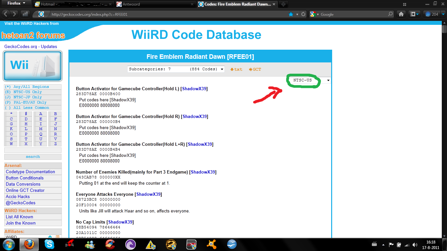The image size is (447, 251).
Task: Download the codes as GCT
Action: tap(255, 69)
